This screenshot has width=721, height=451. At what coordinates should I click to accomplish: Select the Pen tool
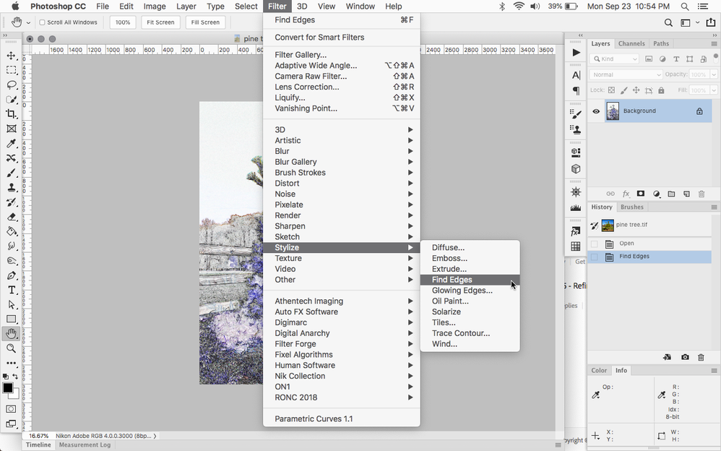point(11,275)
